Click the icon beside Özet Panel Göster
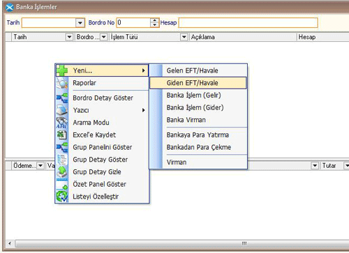This screenshot has height=253, width=349. [62, 184]
